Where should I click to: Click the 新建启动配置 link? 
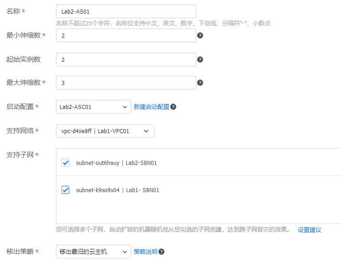(x=151, y=107)
